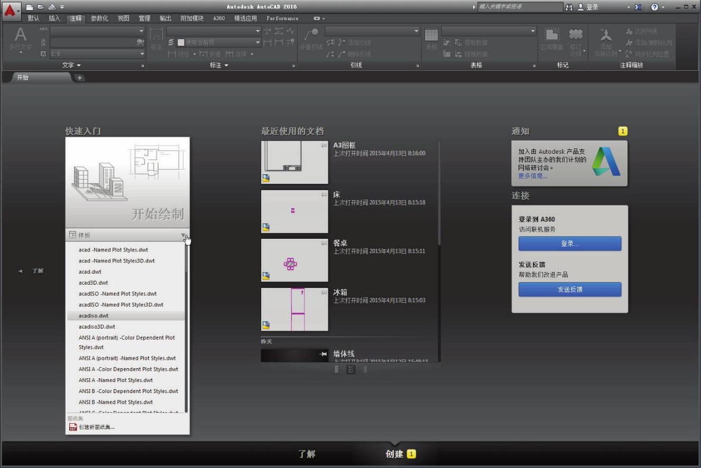Add a new drawing tab with plus button
Viewport: 701px width, 468px height.
point(79,78)
